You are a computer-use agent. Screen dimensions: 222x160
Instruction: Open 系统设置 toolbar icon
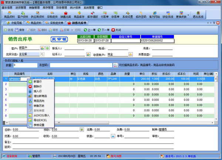(127, 14)
